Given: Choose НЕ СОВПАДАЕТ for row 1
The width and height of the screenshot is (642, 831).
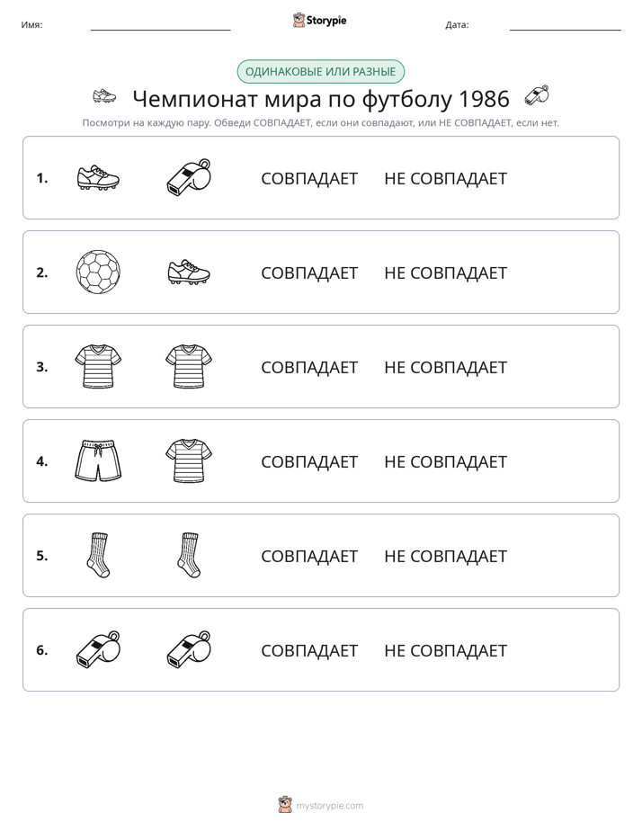Looking at the screenshot, I should [x=445, y=179].
